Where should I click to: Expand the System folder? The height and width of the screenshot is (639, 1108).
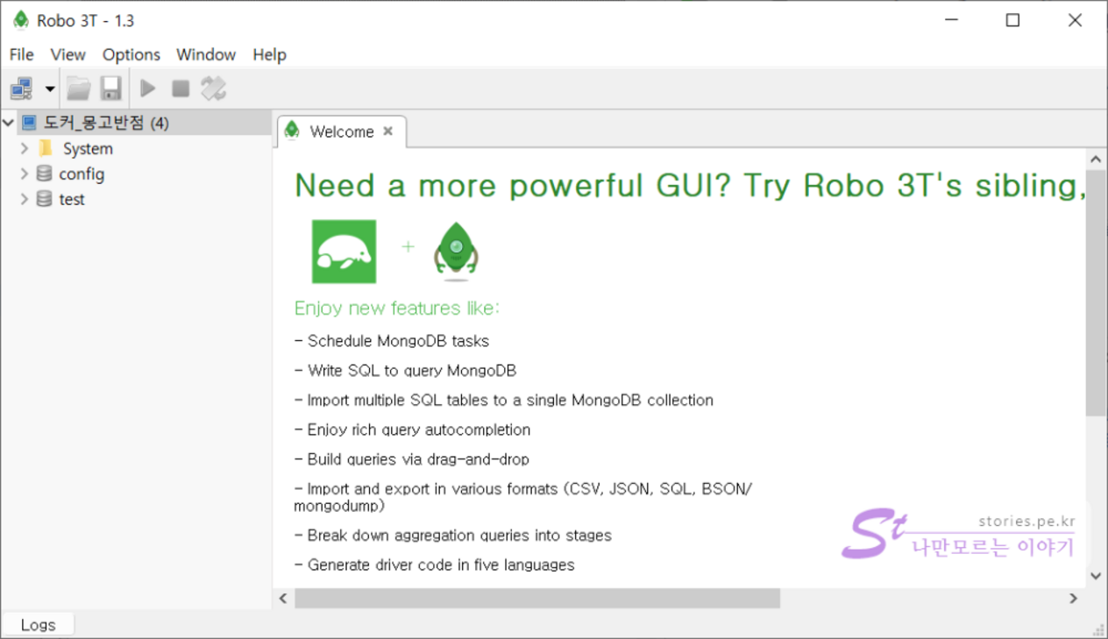click(x=25, y=149)
